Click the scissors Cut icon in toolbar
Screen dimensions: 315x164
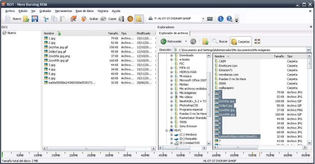point(46,19)
